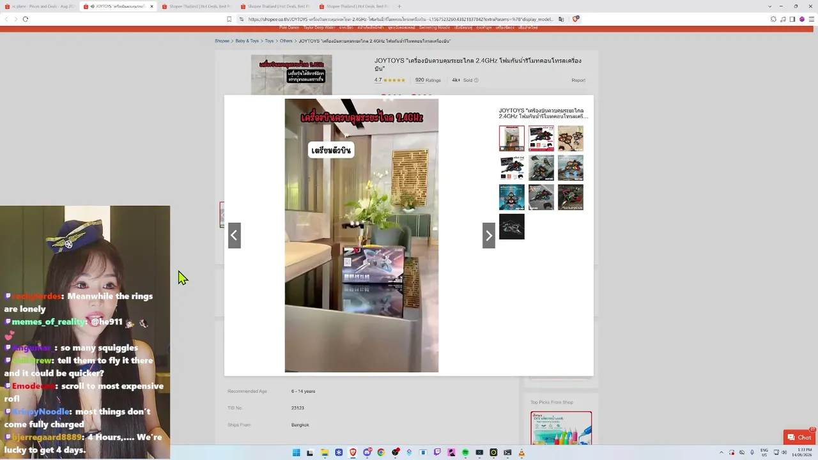Screen dimensions: 818x460
Task: Close the JOYTOYS tab
Action: click(x=151, y=6)
